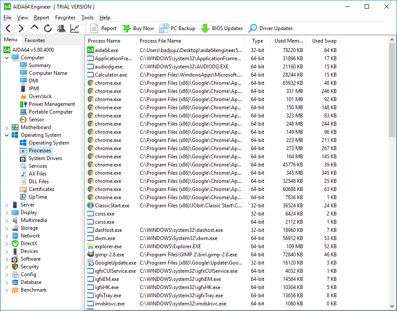
Task: Select the Sensor gauge icon item
Action: [x=32, y=120]
